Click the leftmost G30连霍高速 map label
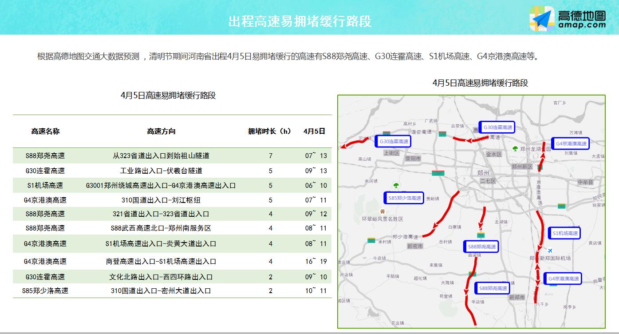Screen dimensions: 619x334 394,141
